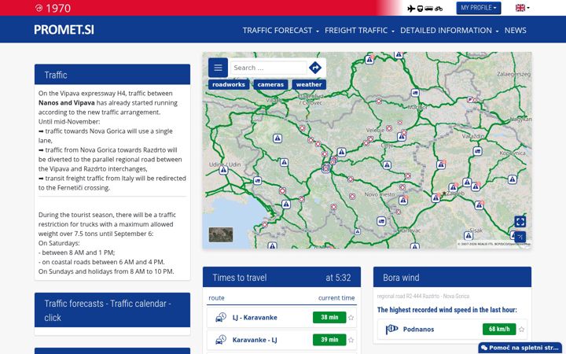Switch the map to fullscreen

click(520, 221)
